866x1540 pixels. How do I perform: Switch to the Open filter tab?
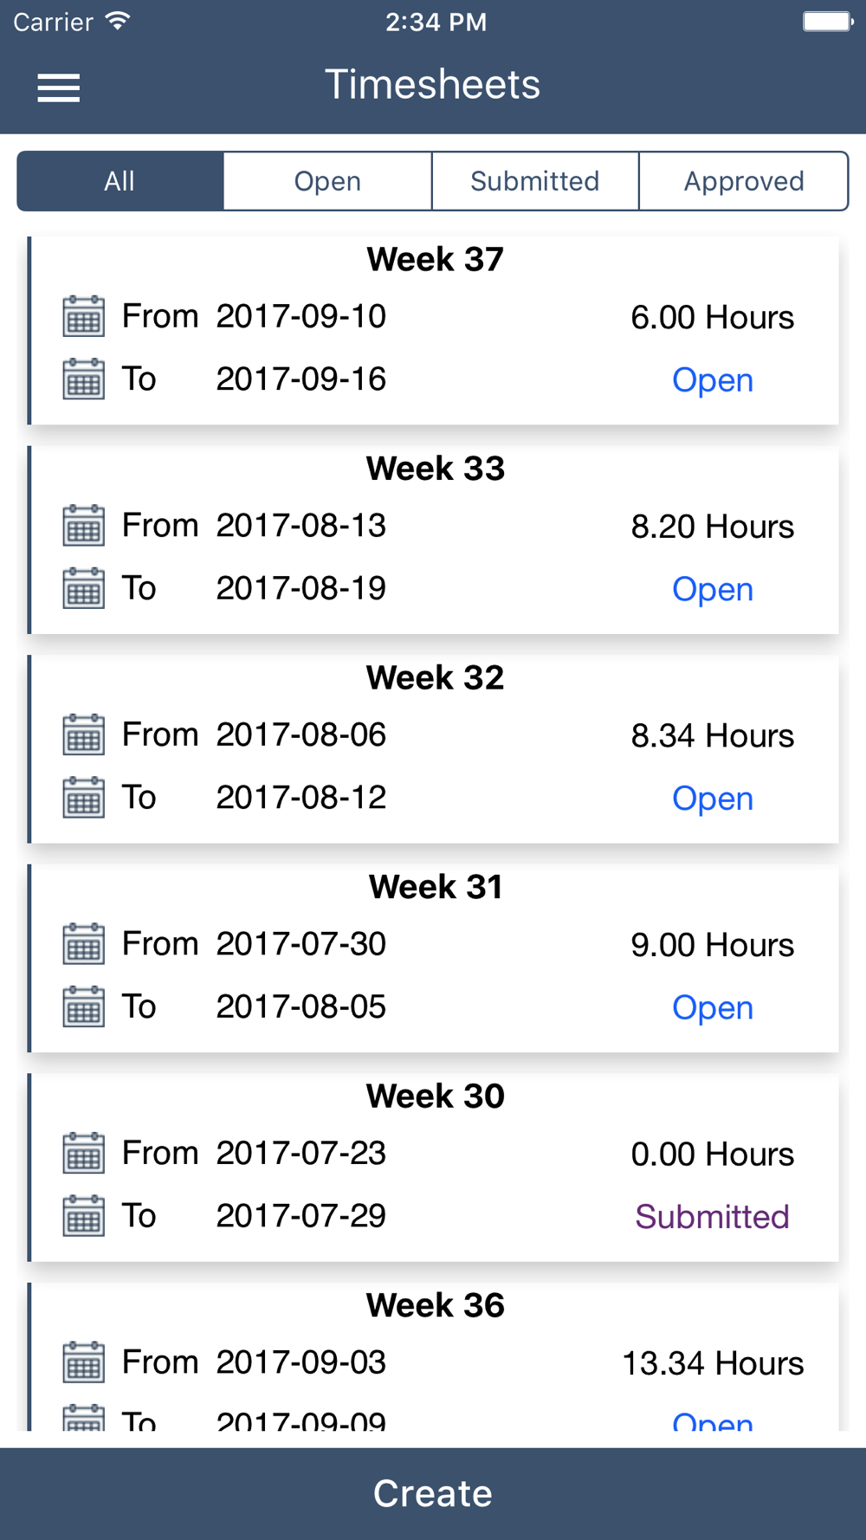tap(327, 181)
